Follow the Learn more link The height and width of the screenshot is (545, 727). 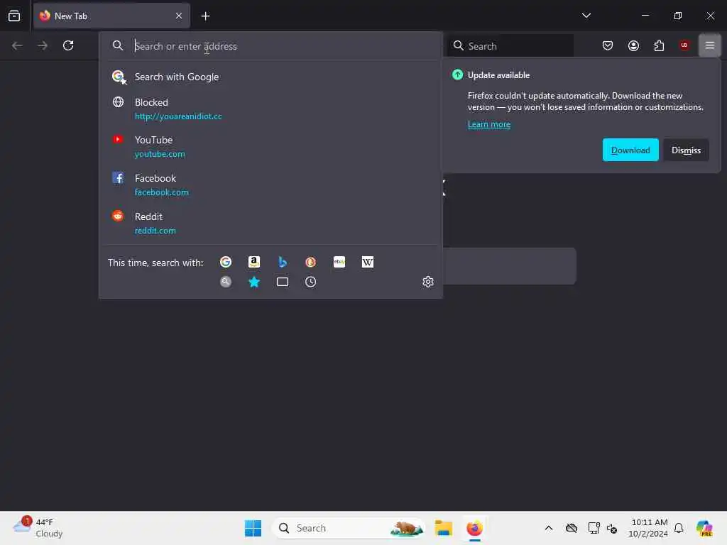coord(488,124)
